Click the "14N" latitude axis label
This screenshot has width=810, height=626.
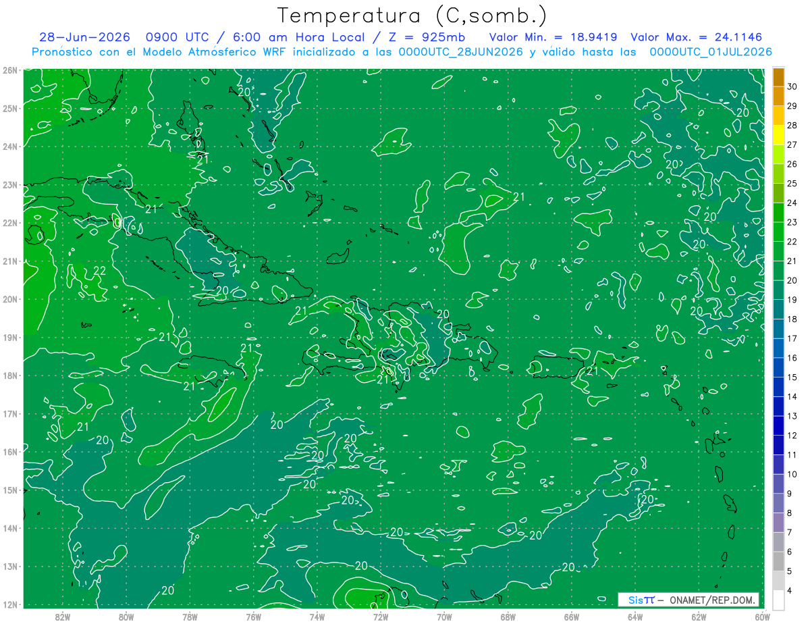coord(9,528)
